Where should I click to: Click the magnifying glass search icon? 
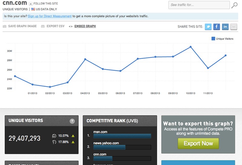point(234,5)
